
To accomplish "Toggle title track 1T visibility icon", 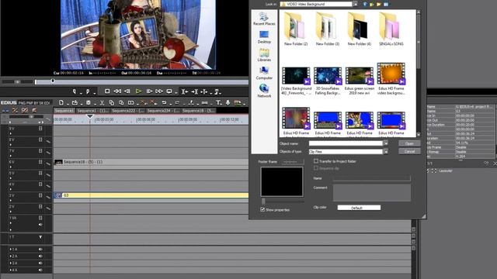I will (x=40, y=237).
